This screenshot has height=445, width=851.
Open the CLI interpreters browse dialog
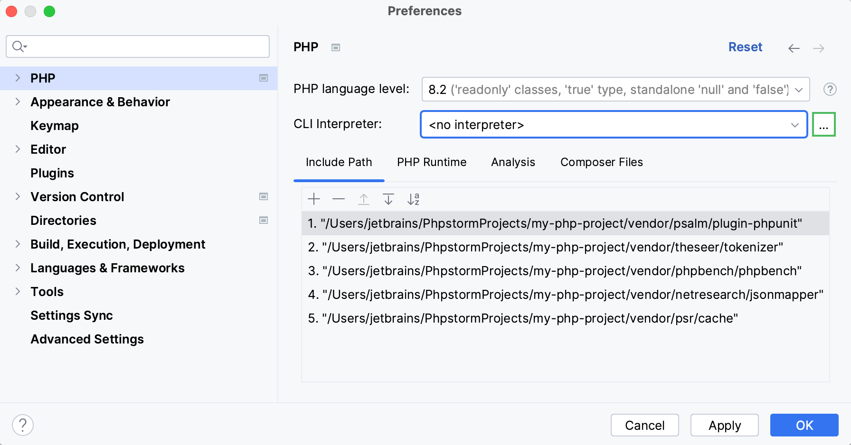(824, 124)
